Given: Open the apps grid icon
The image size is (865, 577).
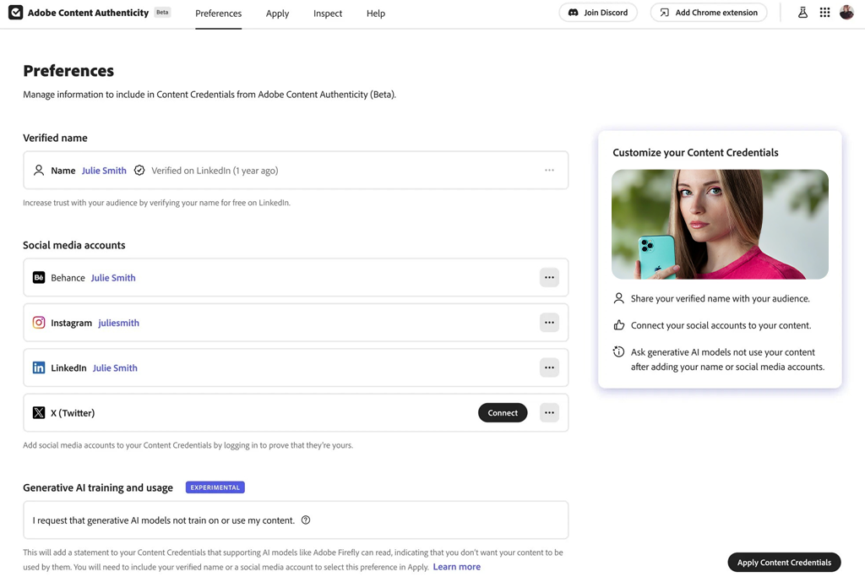Looking at the screenshot, I should (x=824, y=13).
